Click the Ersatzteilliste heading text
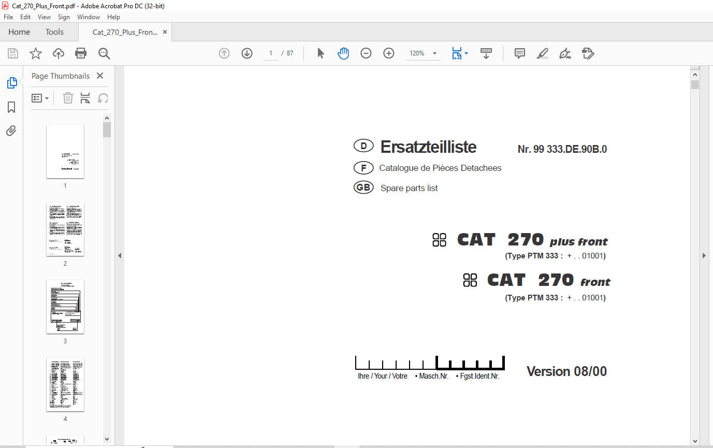This screenshot has height=448, width=713. (428, 147)
